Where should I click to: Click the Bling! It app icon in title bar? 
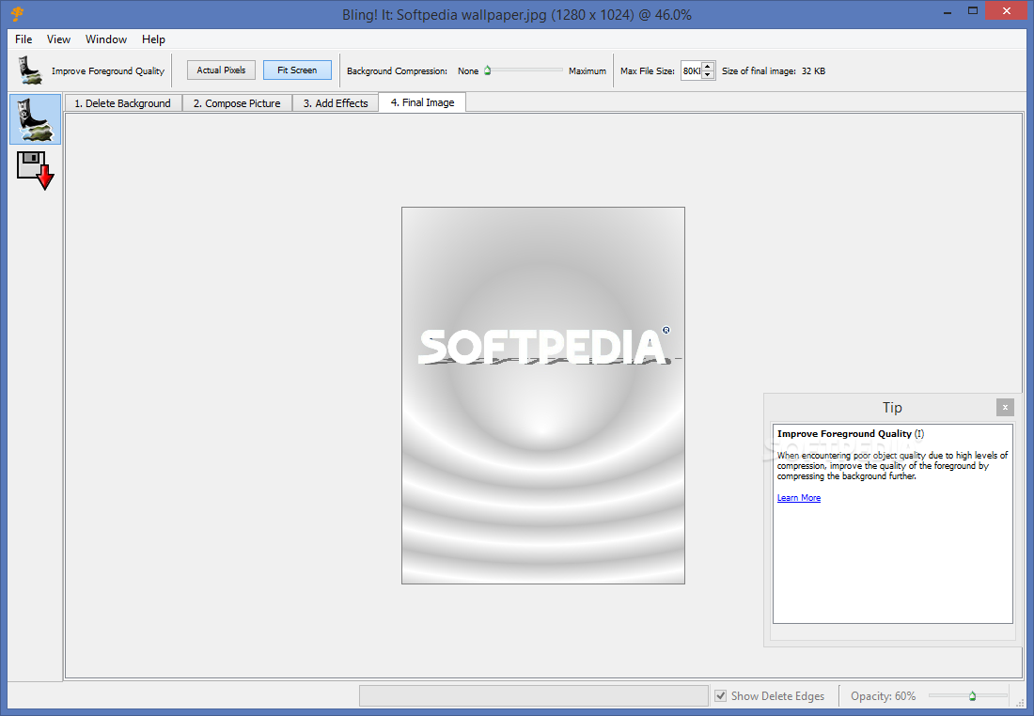point(17,14)
